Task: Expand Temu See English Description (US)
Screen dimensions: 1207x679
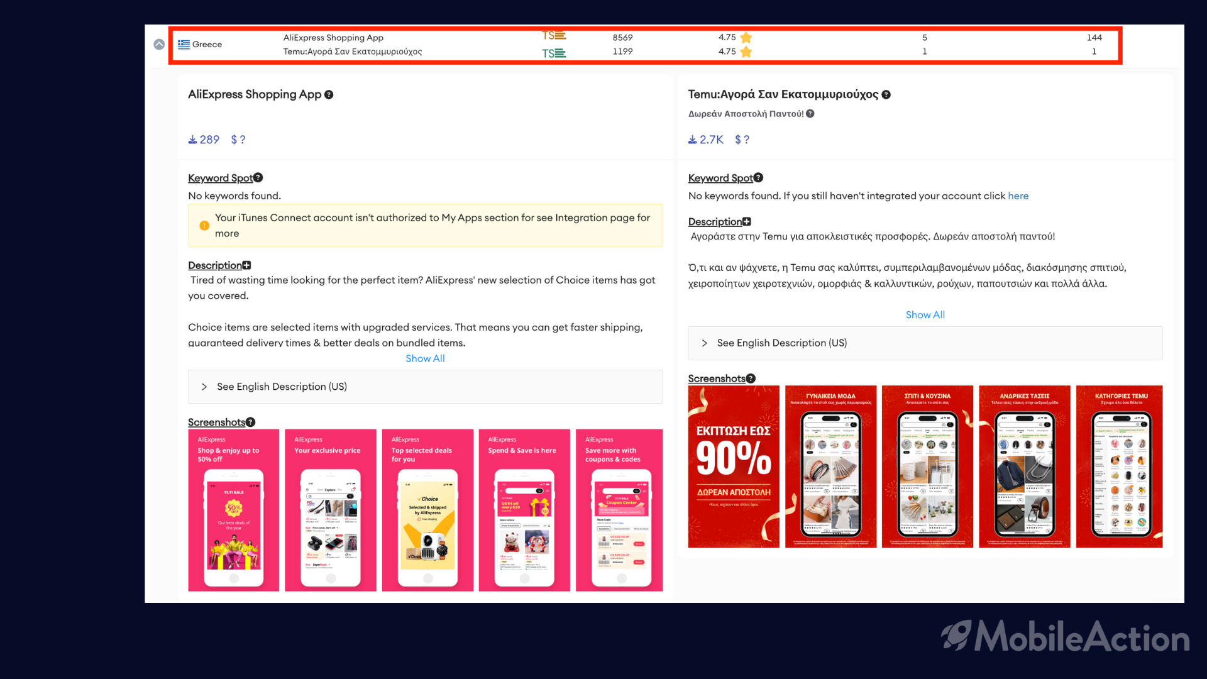Action: coord(925,343)
